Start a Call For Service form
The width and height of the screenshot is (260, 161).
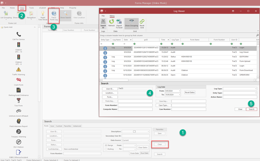[18, 36]
